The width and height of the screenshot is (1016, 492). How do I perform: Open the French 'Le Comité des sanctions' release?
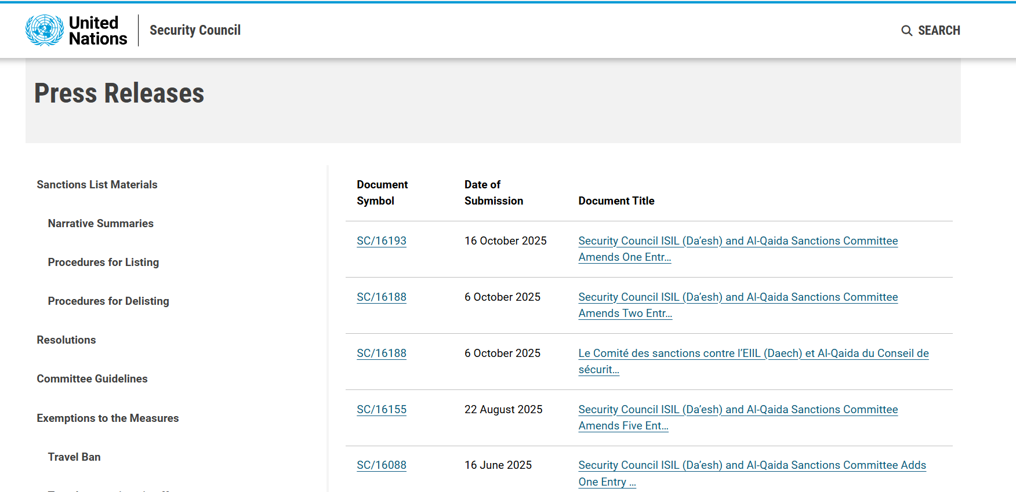753,353
